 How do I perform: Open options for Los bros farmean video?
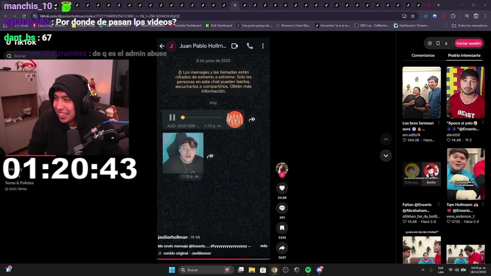(x=438, y=123)
